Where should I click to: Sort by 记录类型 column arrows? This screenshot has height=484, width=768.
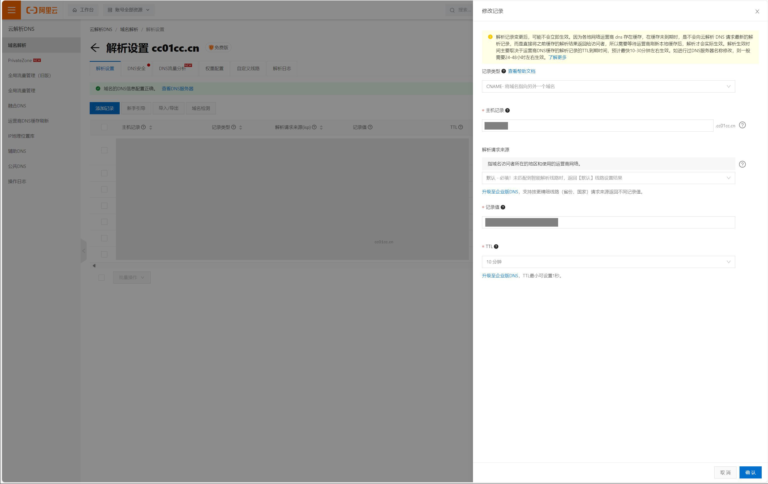[x=240, y=128]
